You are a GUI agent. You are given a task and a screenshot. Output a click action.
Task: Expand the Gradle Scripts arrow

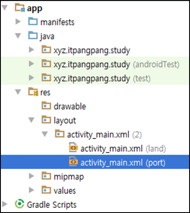tap(5, 204)
